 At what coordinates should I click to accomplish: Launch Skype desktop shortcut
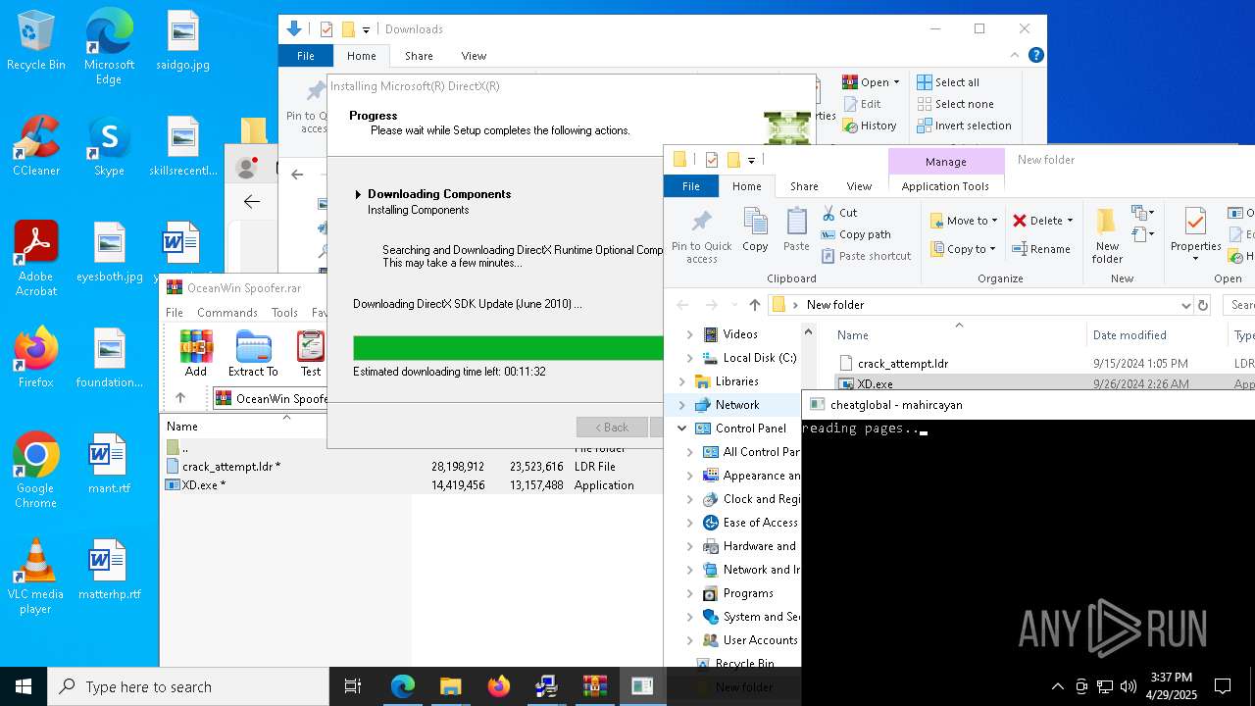pos(109,146)
